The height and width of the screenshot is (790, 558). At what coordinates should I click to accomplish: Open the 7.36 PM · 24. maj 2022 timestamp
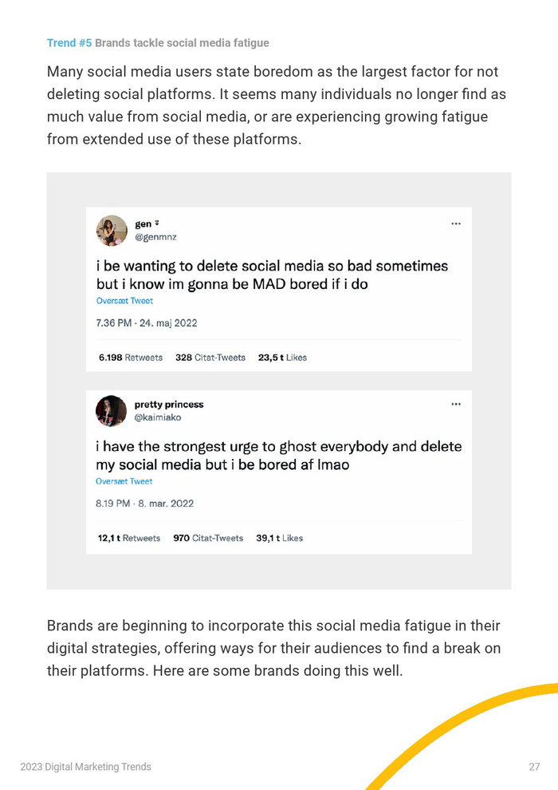[x=147, y=323]
